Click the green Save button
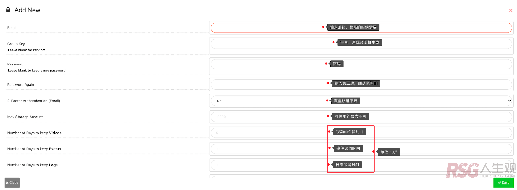Screen dimensions: 517x190 [x=503, y=183]
